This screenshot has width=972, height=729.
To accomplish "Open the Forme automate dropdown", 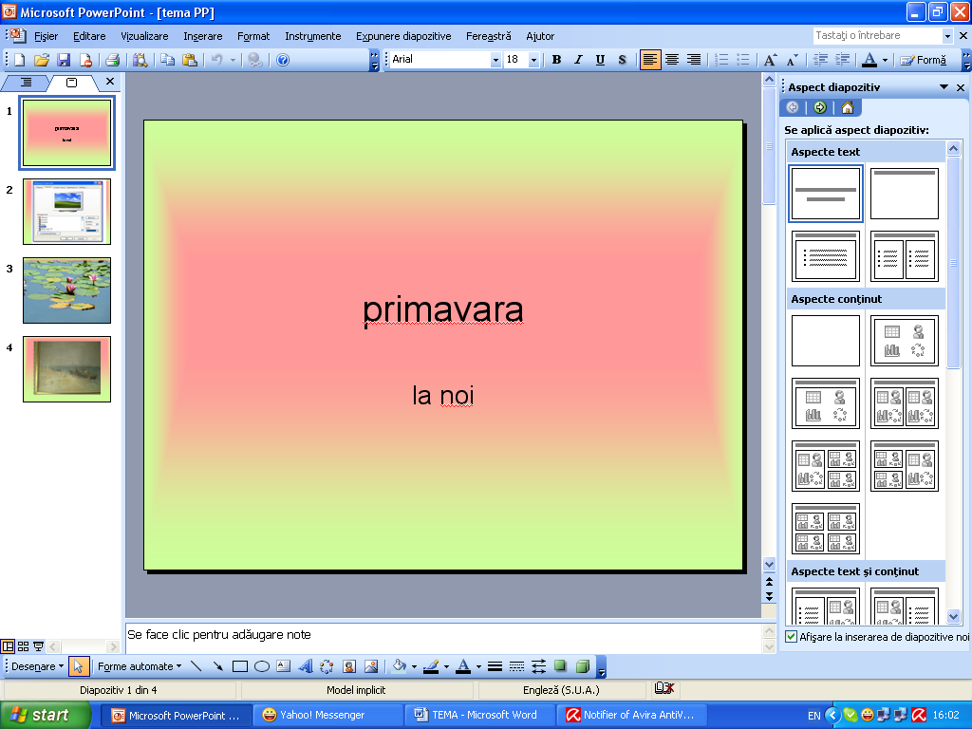I will tap(140, 666).
